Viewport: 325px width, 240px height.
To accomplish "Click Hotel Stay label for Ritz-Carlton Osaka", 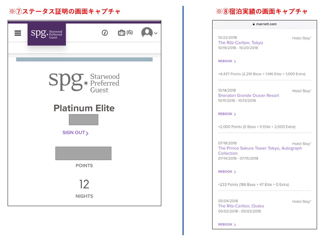I will (301, 202).
